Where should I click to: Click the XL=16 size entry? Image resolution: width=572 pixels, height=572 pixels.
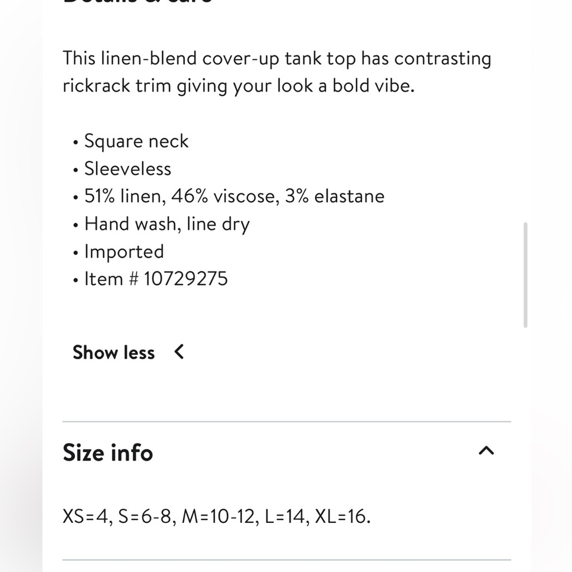[343, 516]
